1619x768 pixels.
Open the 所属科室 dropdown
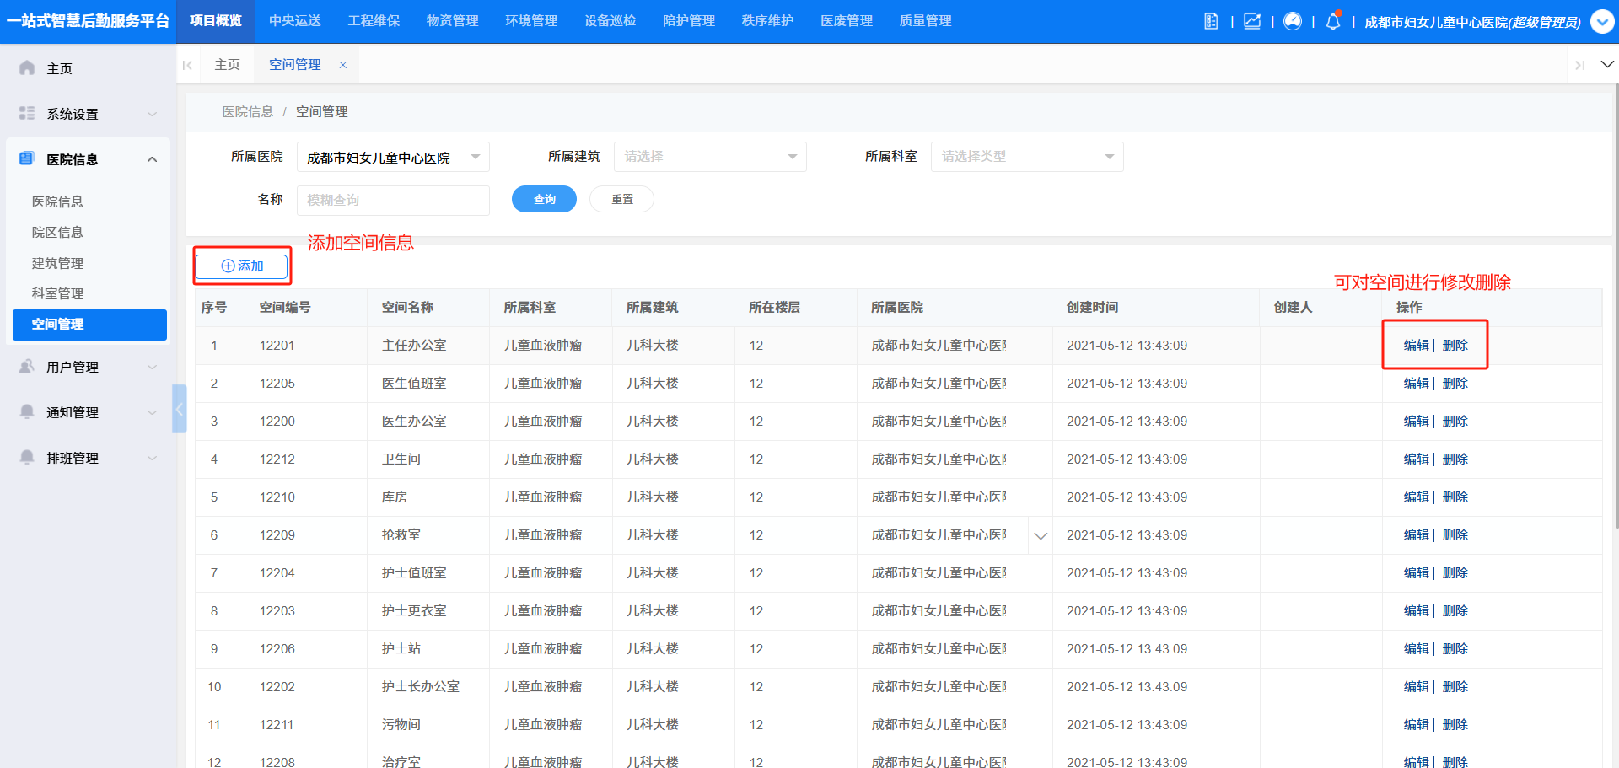1027,157
